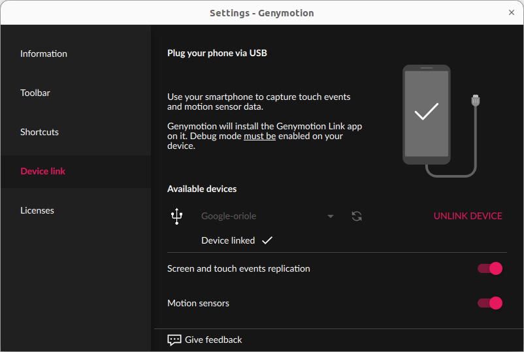The image size is (524, 352).
Task: Click the USB symbol icon next to the device list
Action: 176,216
